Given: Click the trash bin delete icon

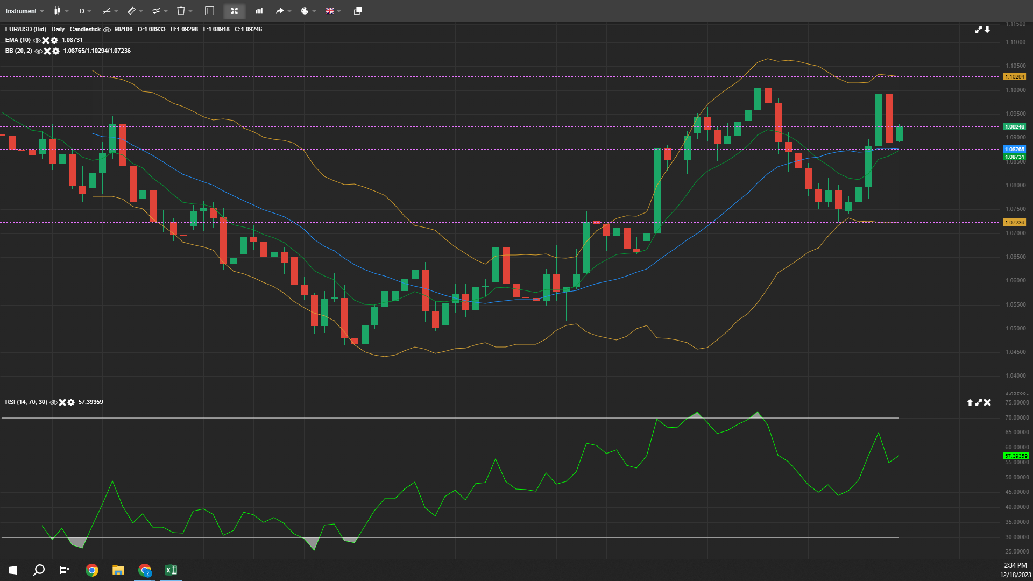Looking at the screenshot, I should coord(181,11).
